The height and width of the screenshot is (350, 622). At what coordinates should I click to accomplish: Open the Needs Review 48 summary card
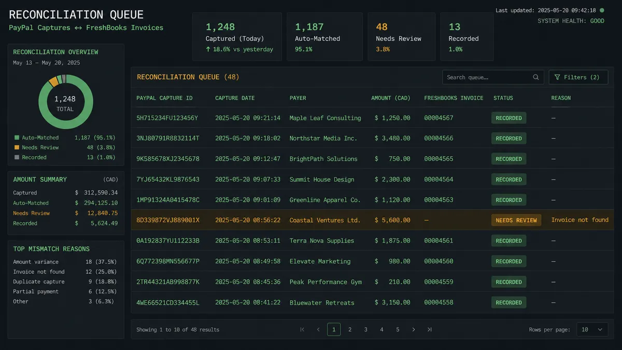[x=401, y=36]
